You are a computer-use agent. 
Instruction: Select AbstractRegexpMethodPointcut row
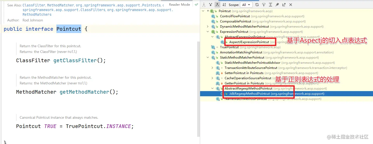click(x=287, y=89)
